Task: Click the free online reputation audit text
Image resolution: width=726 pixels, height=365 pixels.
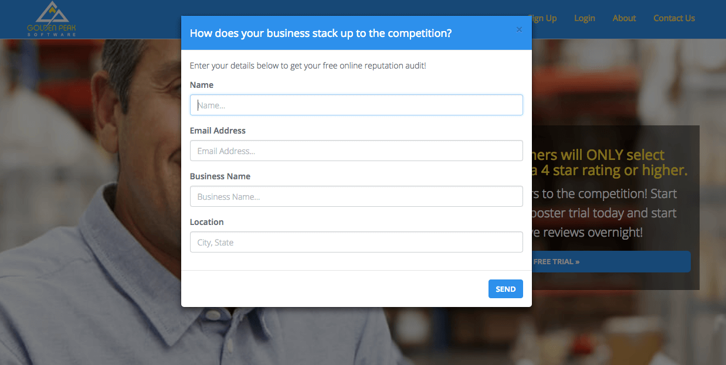Action: tap(308, 66)
